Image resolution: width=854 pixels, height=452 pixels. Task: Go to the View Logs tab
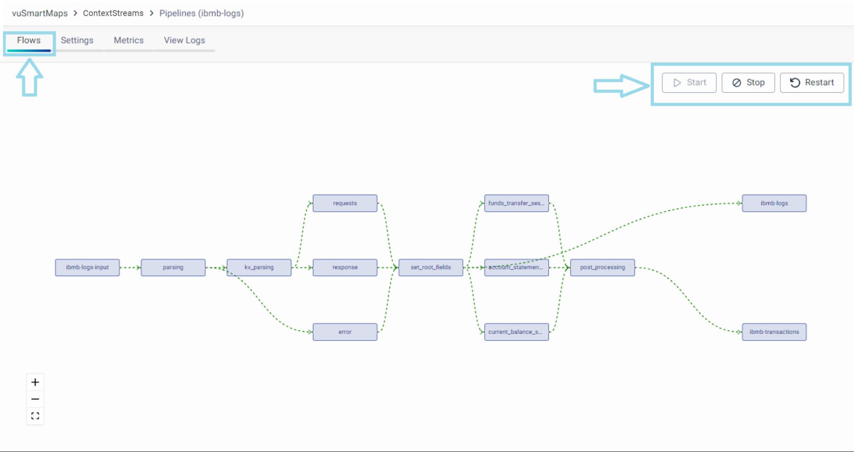click(184, 40)
